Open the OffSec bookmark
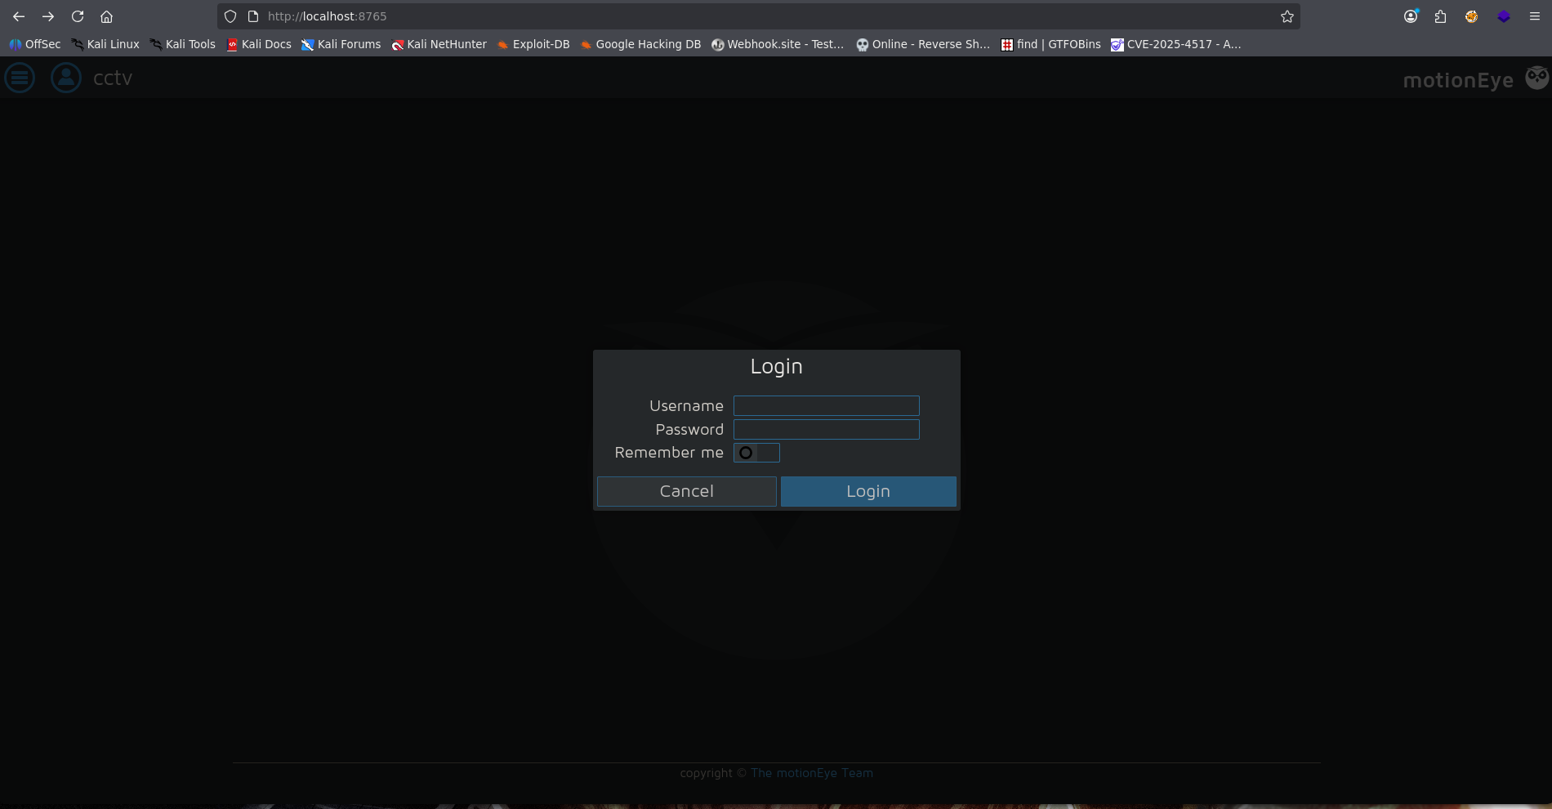This screenshot has height=809, width=1552. point(35,44)
